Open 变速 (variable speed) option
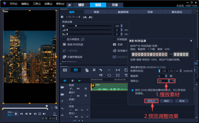Image resolution: width=199 pixels, height=123 pixels. pos(118,44)
